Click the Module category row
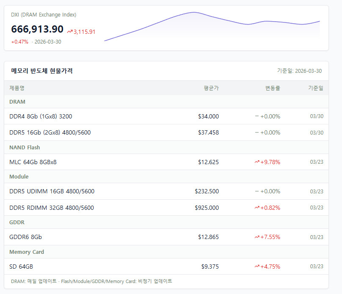This screenshot has width=342, height=294. [x=166, y=176]
